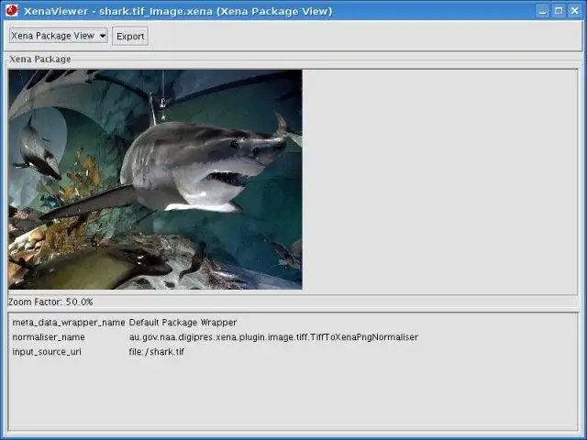Click the window title shark.tif_image.xena

156,11
